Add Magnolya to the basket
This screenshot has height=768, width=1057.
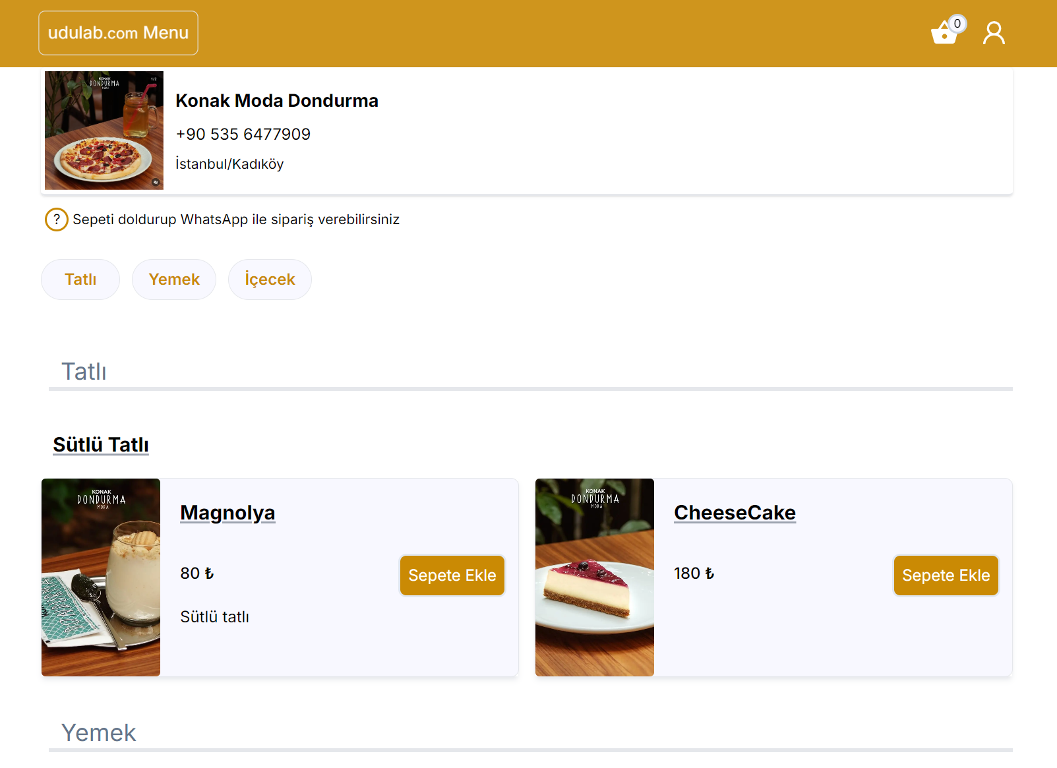[x=452, y=576]
